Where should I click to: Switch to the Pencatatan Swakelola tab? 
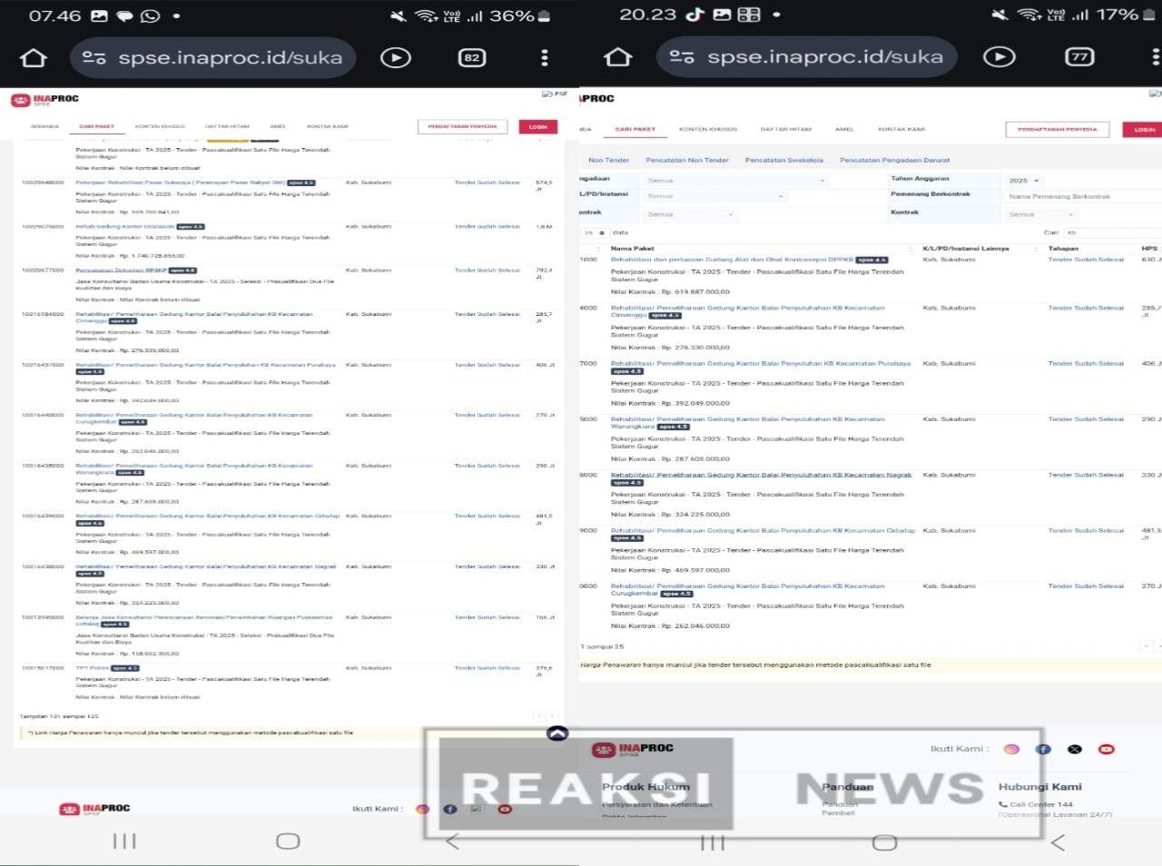coord(783,160)
